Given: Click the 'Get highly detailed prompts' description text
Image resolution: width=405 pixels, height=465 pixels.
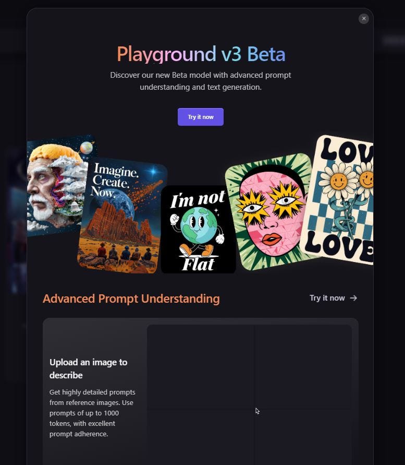Looking at the screenshot, I should [92, 413].
